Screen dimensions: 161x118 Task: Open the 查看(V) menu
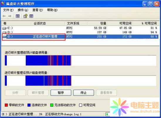click(38, 10)
